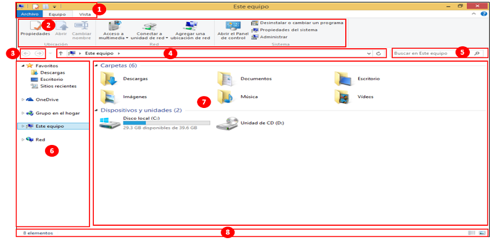Click the search magnifier icon
Viewport: 494px width, 240px height.
point(477,54)
